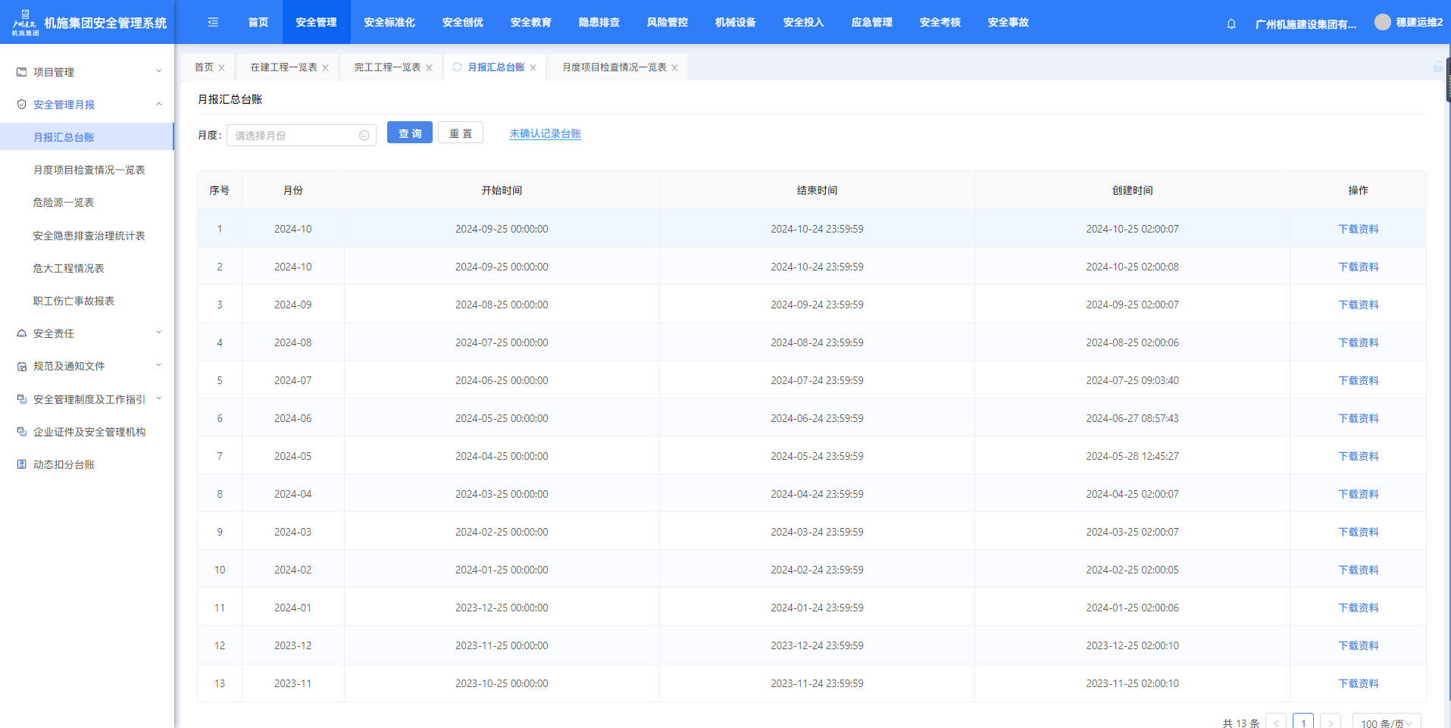Image resolution: width=1451 pixels, height=728 pixels.
Task: Click the user avatar icon
Action: 1383,23
